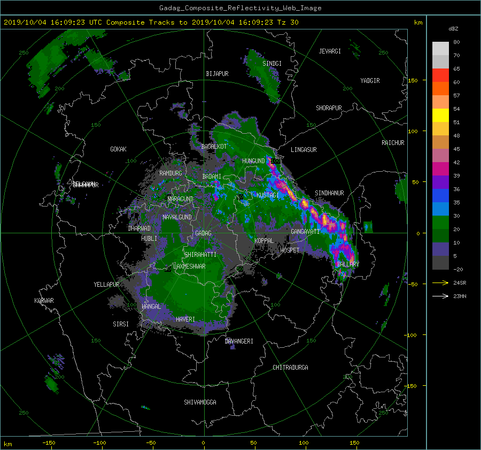Click the HOSPET city label
The image size is (481, 450).
point(290,250)
